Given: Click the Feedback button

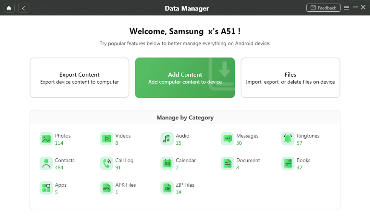Looking at the screenshot, I should click(323, 8).
